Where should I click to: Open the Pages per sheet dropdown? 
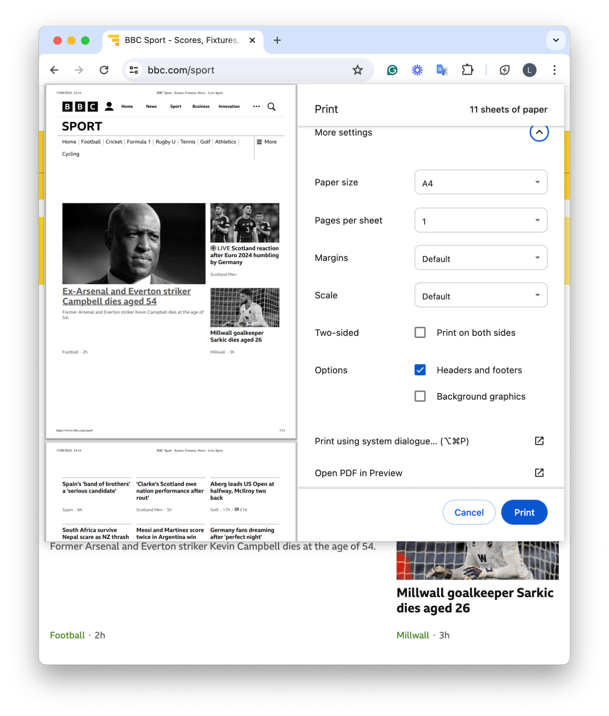point(481,220)
